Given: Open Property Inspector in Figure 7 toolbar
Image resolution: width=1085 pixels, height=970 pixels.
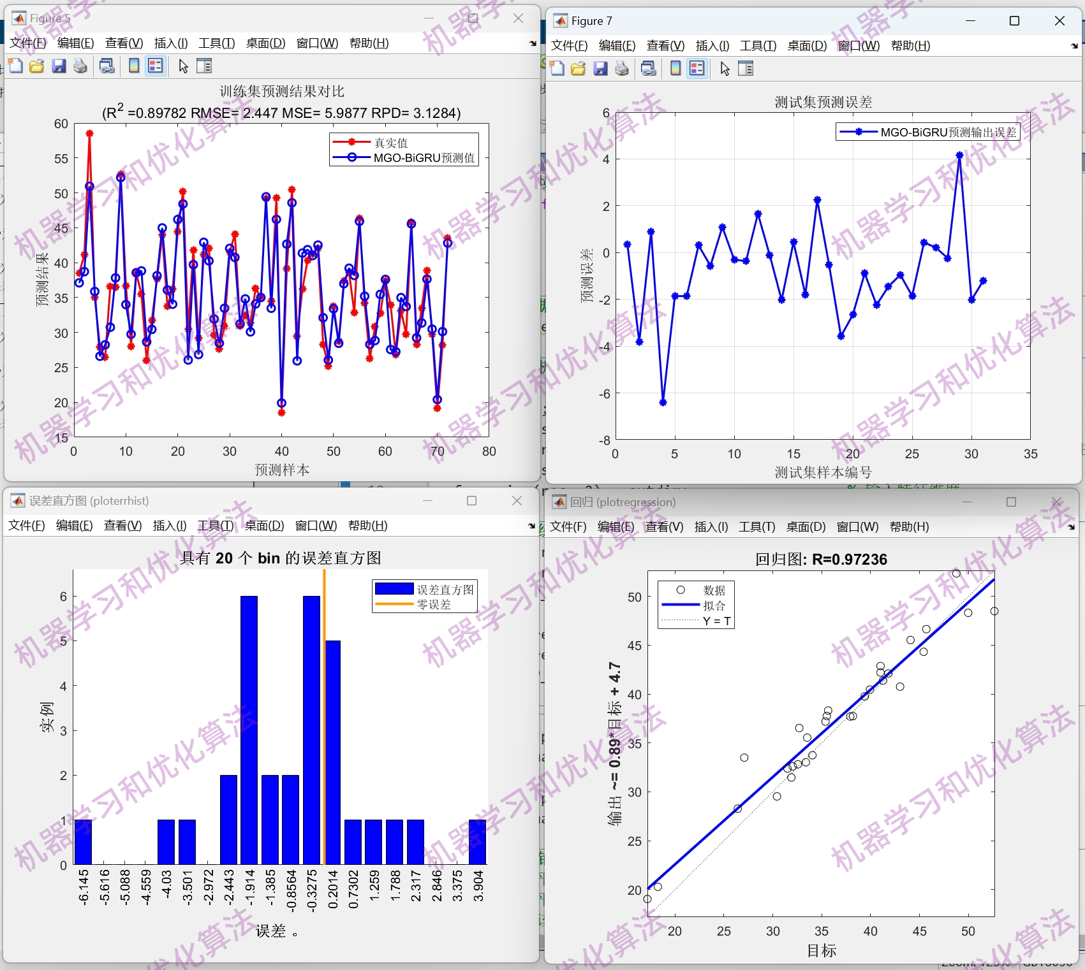Looking at the screenshot, I should [x=746, y=68].
